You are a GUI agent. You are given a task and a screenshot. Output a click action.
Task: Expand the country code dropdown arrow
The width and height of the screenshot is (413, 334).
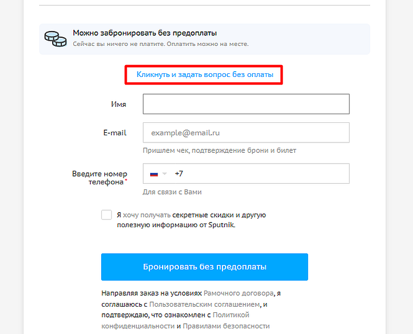165,174
